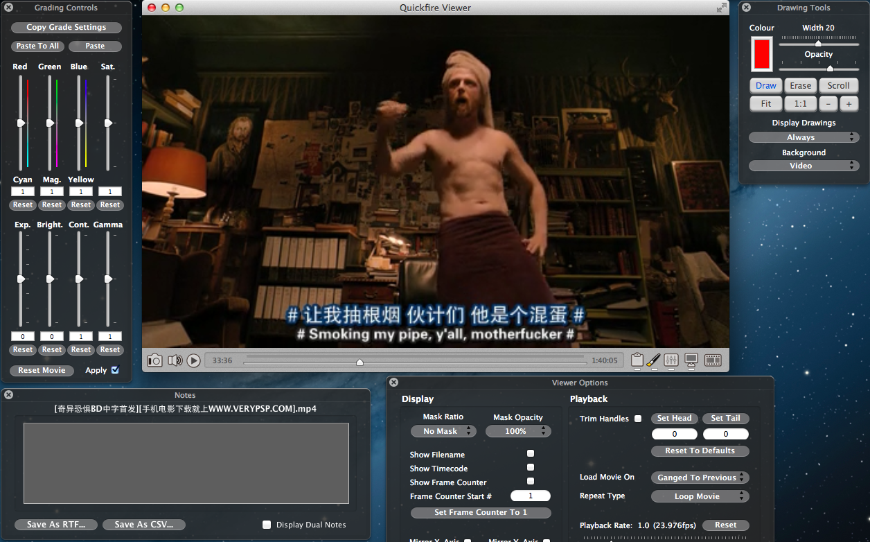
Task: Click the Set Head button
Action: tap(674, 419)
